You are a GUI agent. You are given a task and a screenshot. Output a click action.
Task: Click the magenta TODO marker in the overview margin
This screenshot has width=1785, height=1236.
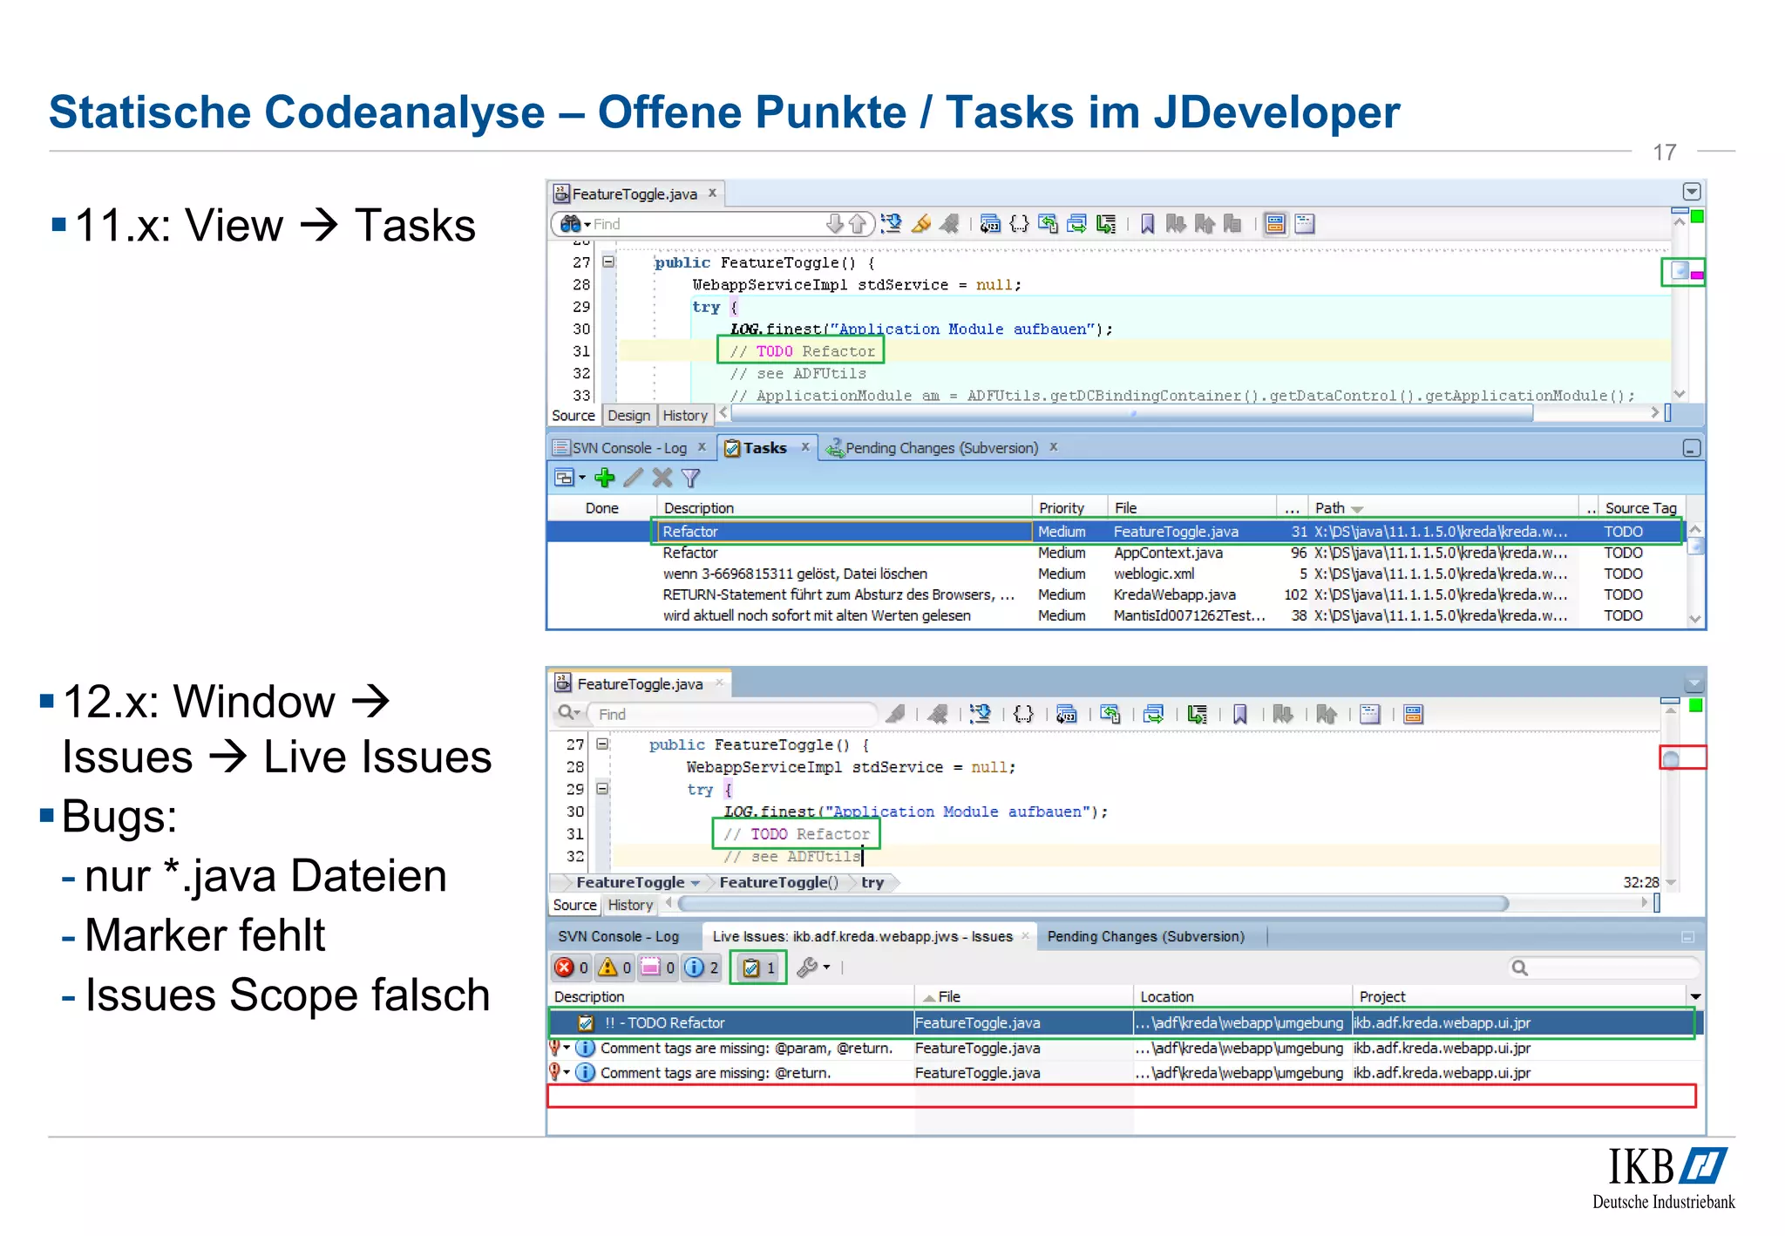tap(1697, 275)
